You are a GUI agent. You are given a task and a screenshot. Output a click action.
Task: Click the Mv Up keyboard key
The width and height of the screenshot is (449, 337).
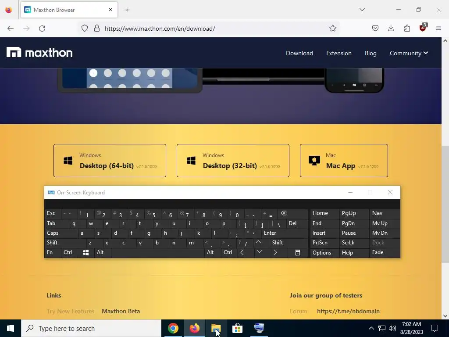385,223
